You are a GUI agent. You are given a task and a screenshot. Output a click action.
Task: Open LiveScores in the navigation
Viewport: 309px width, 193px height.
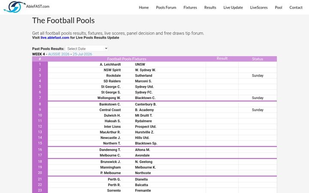(x=259, y=7)
